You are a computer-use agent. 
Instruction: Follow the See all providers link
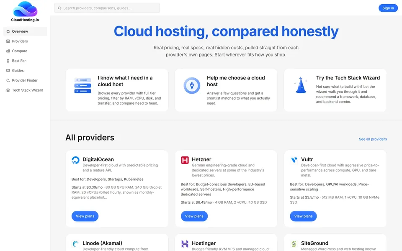(x=373, y=139)
